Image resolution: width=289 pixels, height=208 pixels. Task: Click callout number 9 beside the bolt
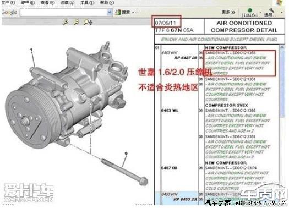point(126,154)
